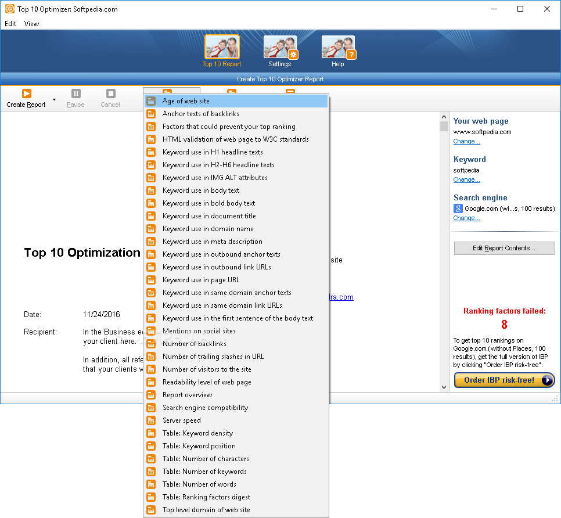Click the icon beside Number of backlinks
The width and height of the screenshot is (561, 518).
click(151, 344)
